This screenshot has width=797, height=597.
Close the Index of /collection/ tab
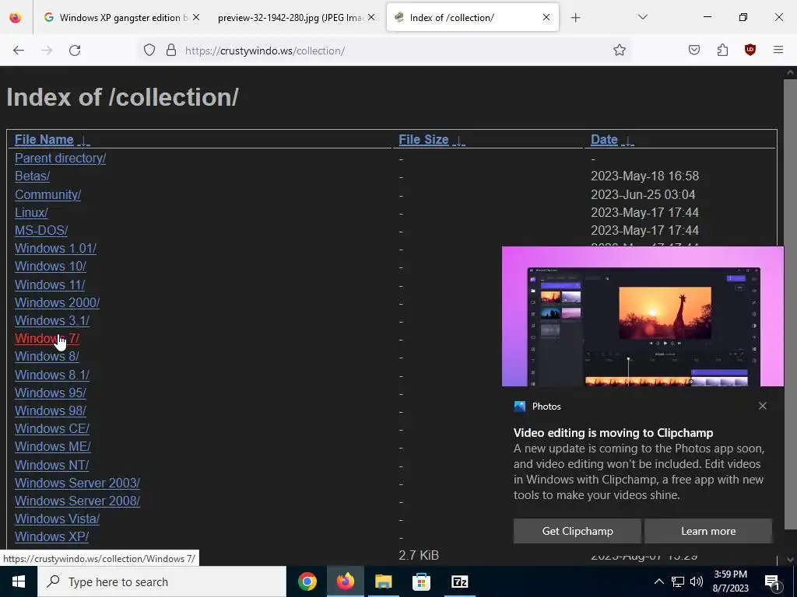[546, 17]
